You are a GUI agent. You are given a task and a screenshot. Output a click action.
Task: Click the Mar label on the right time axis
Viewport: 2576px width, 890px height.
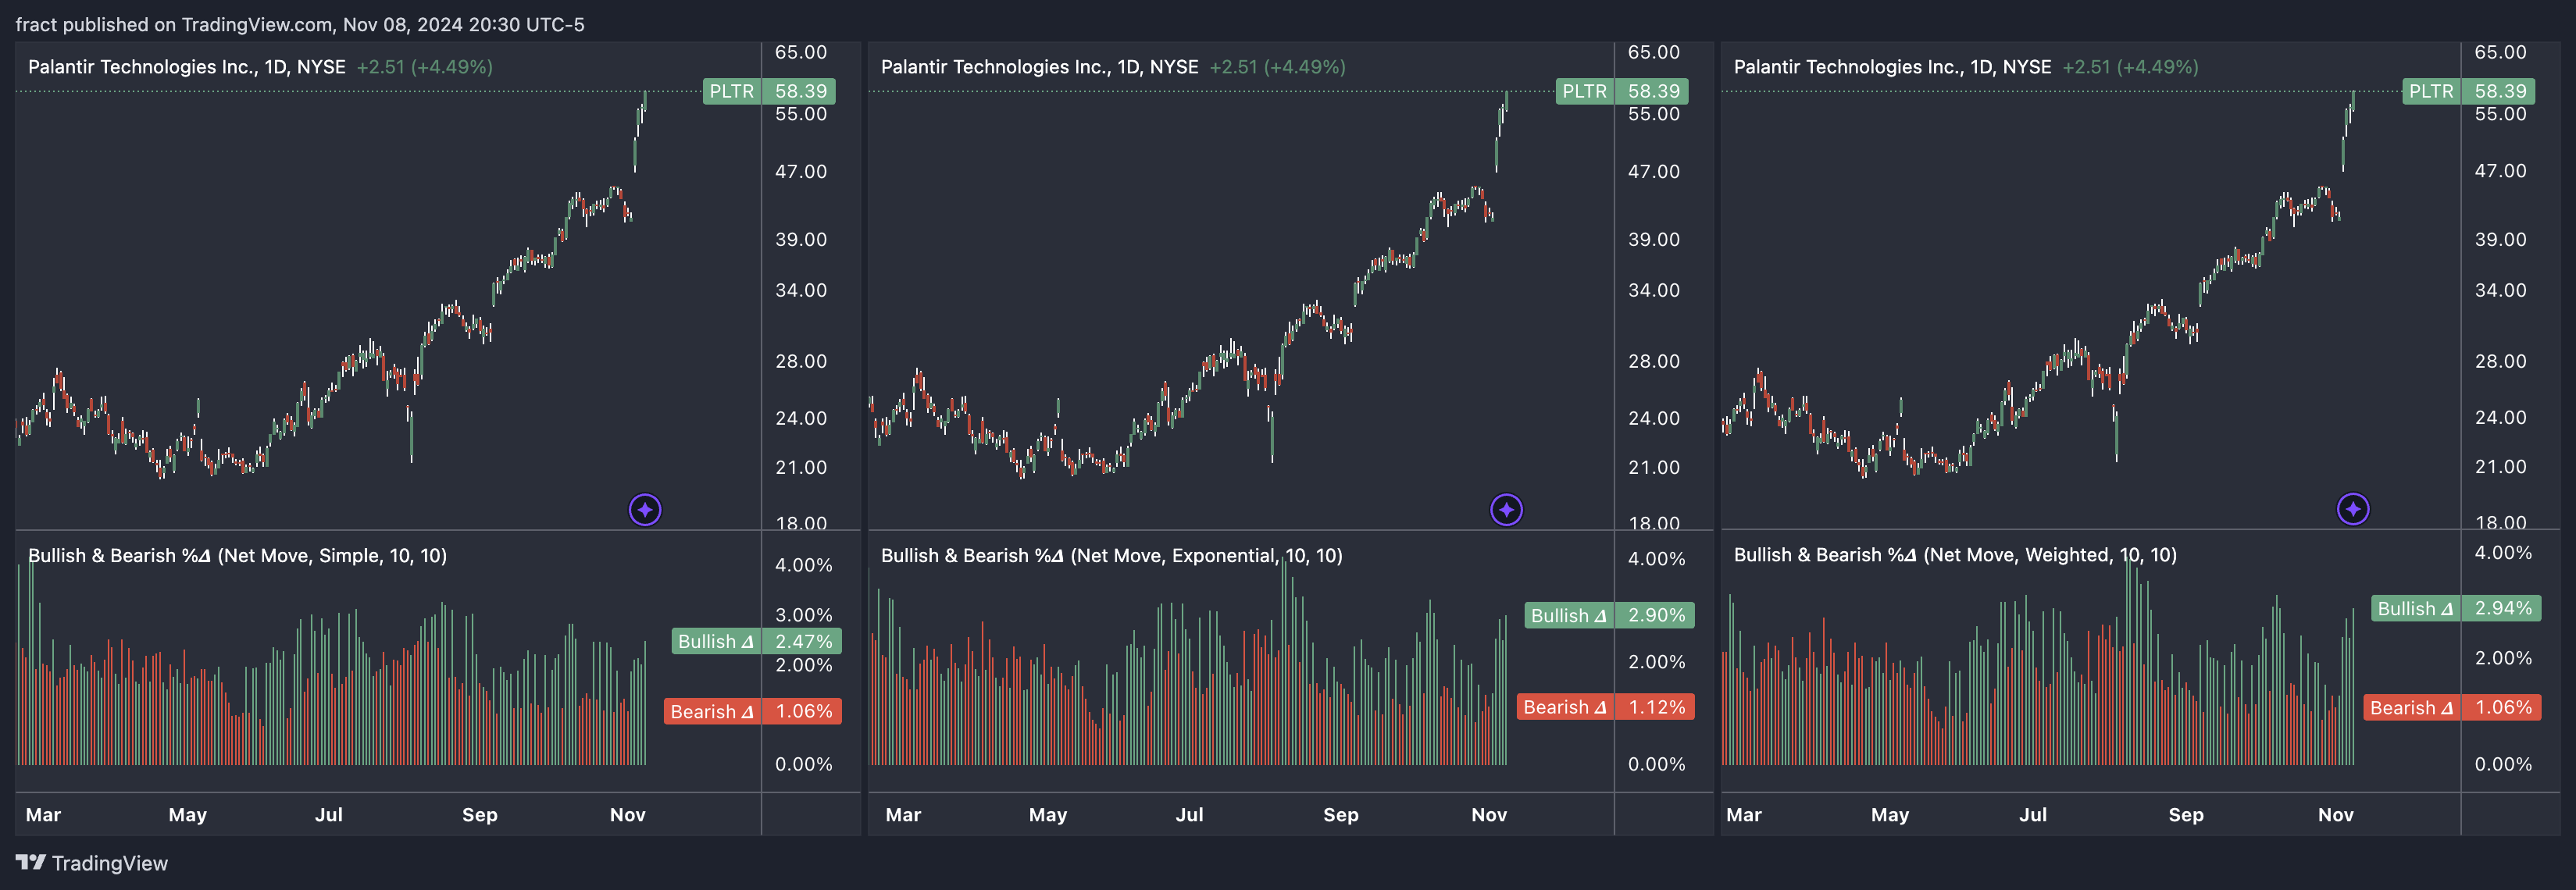[1744, 815]
